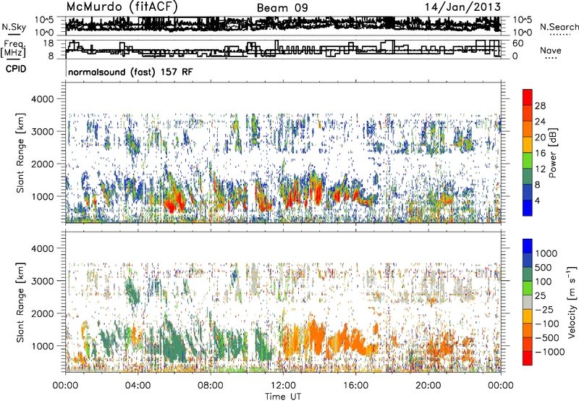The height and width of the screenshot is (401, 579).
Task: Click the 'CPID' label
Action: click(16, 69)
